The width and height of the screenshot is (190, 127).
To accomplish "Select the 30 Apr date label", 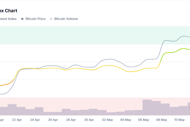I will (x=89, y=120).
